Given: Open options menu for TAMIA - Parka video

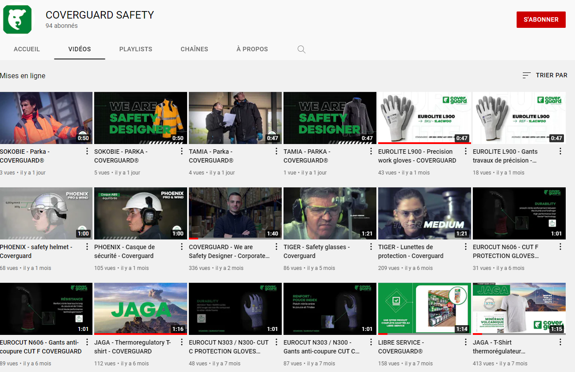Looking at the screenshot, I should point(276,152).
